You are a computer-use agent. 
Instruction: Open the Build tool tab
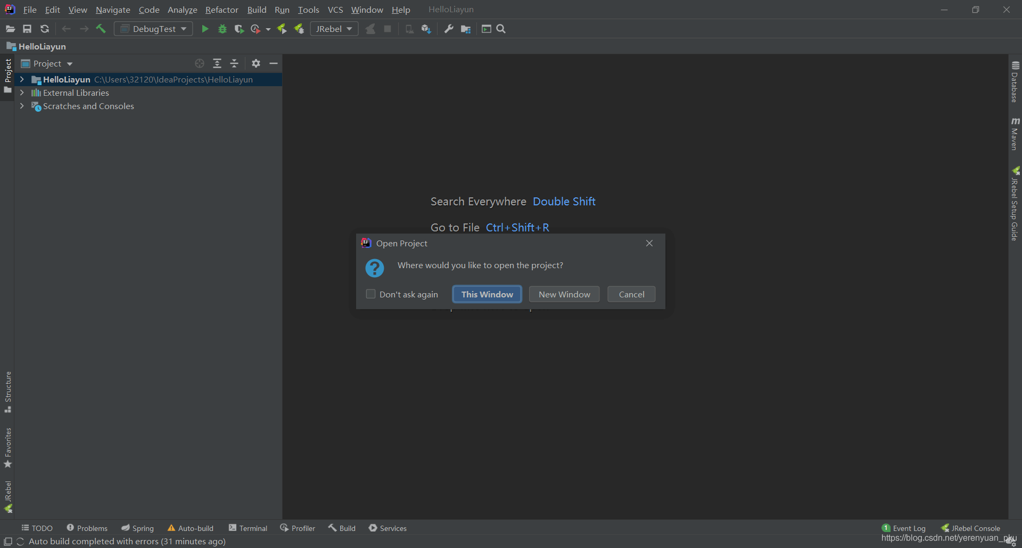[342, 528]
